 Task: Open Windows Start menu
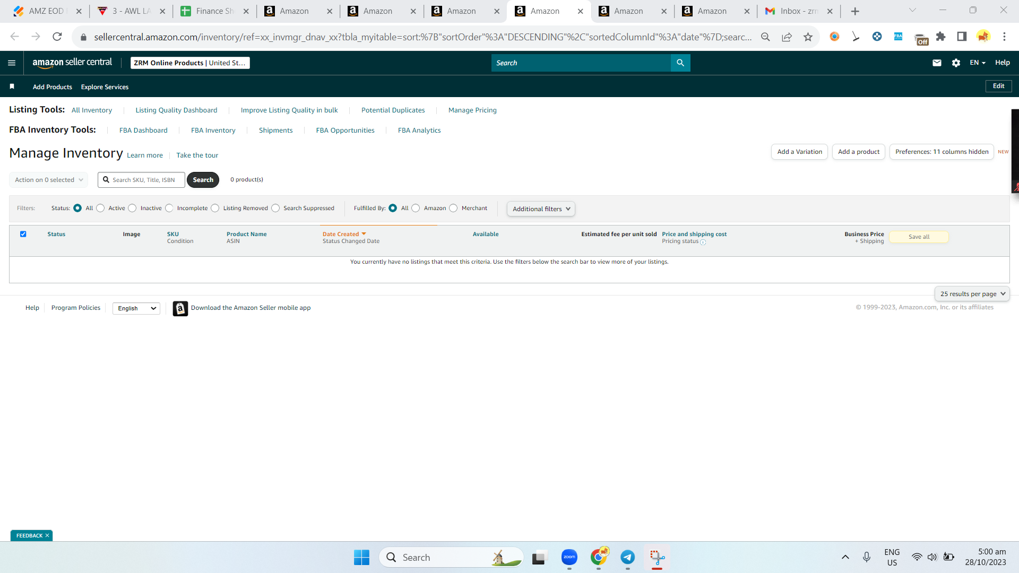point(361,557)
